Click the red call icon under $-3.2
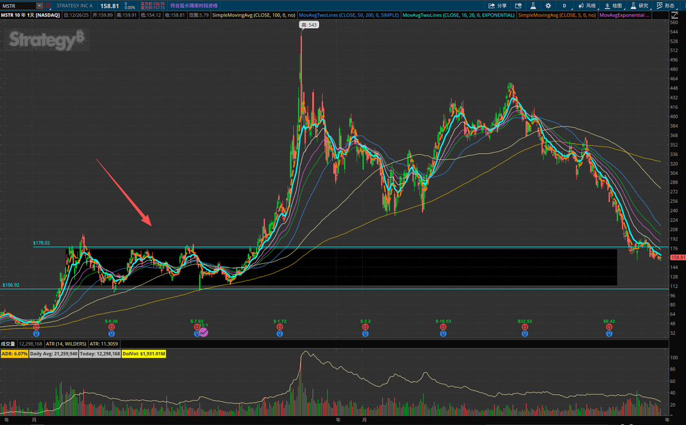 click(365, 327)
